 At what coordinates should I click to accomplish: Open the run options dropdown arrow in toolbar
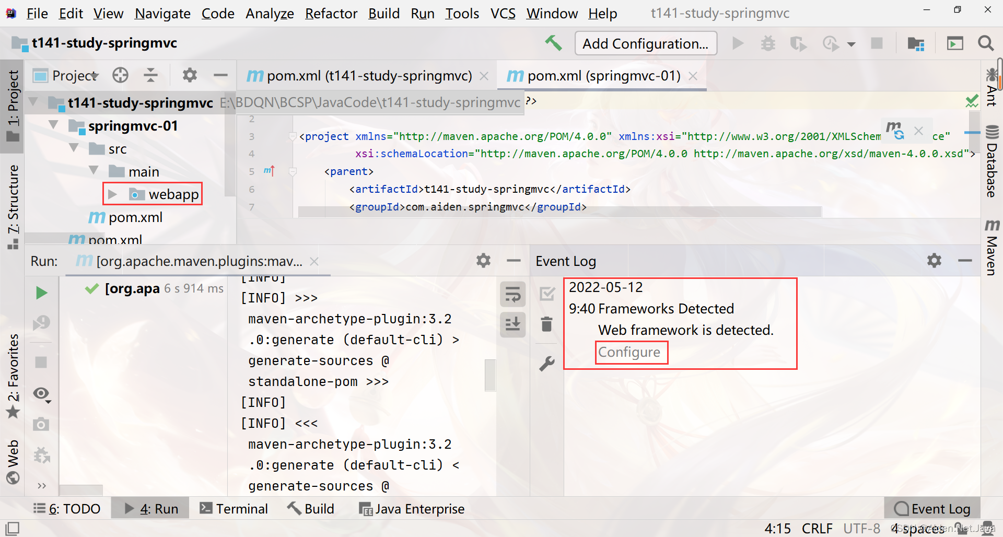[851, 44]
